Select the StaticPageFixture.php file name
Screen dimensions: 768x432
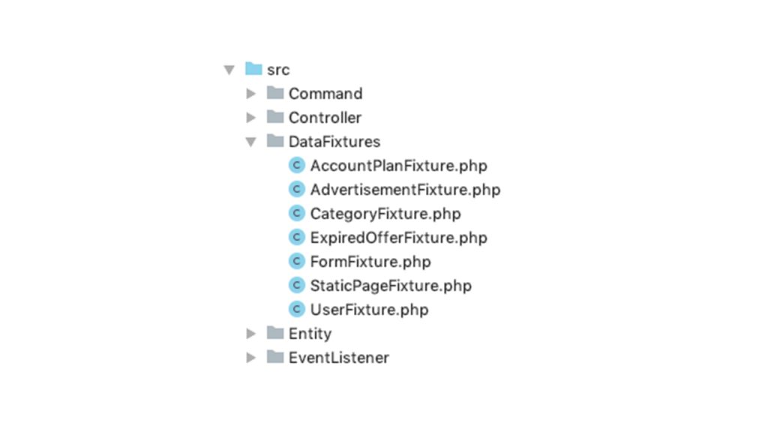(391, 286)
